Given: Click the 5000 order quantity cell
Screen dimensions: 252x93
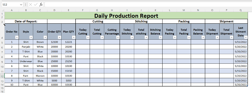Looking at the screenshot, I should [54, 80].
